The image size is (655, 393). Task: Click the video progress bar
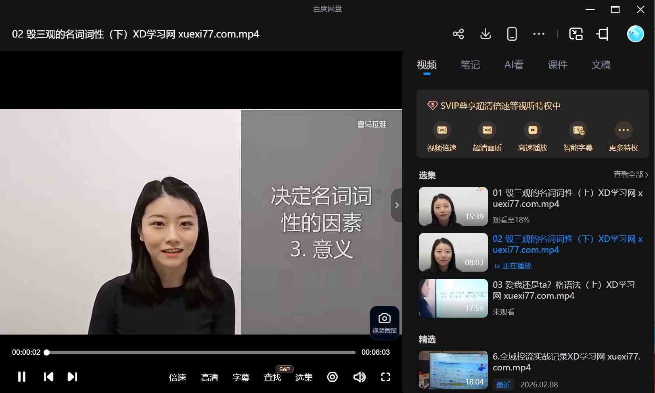pyautogui.click(x=202, y=352)
